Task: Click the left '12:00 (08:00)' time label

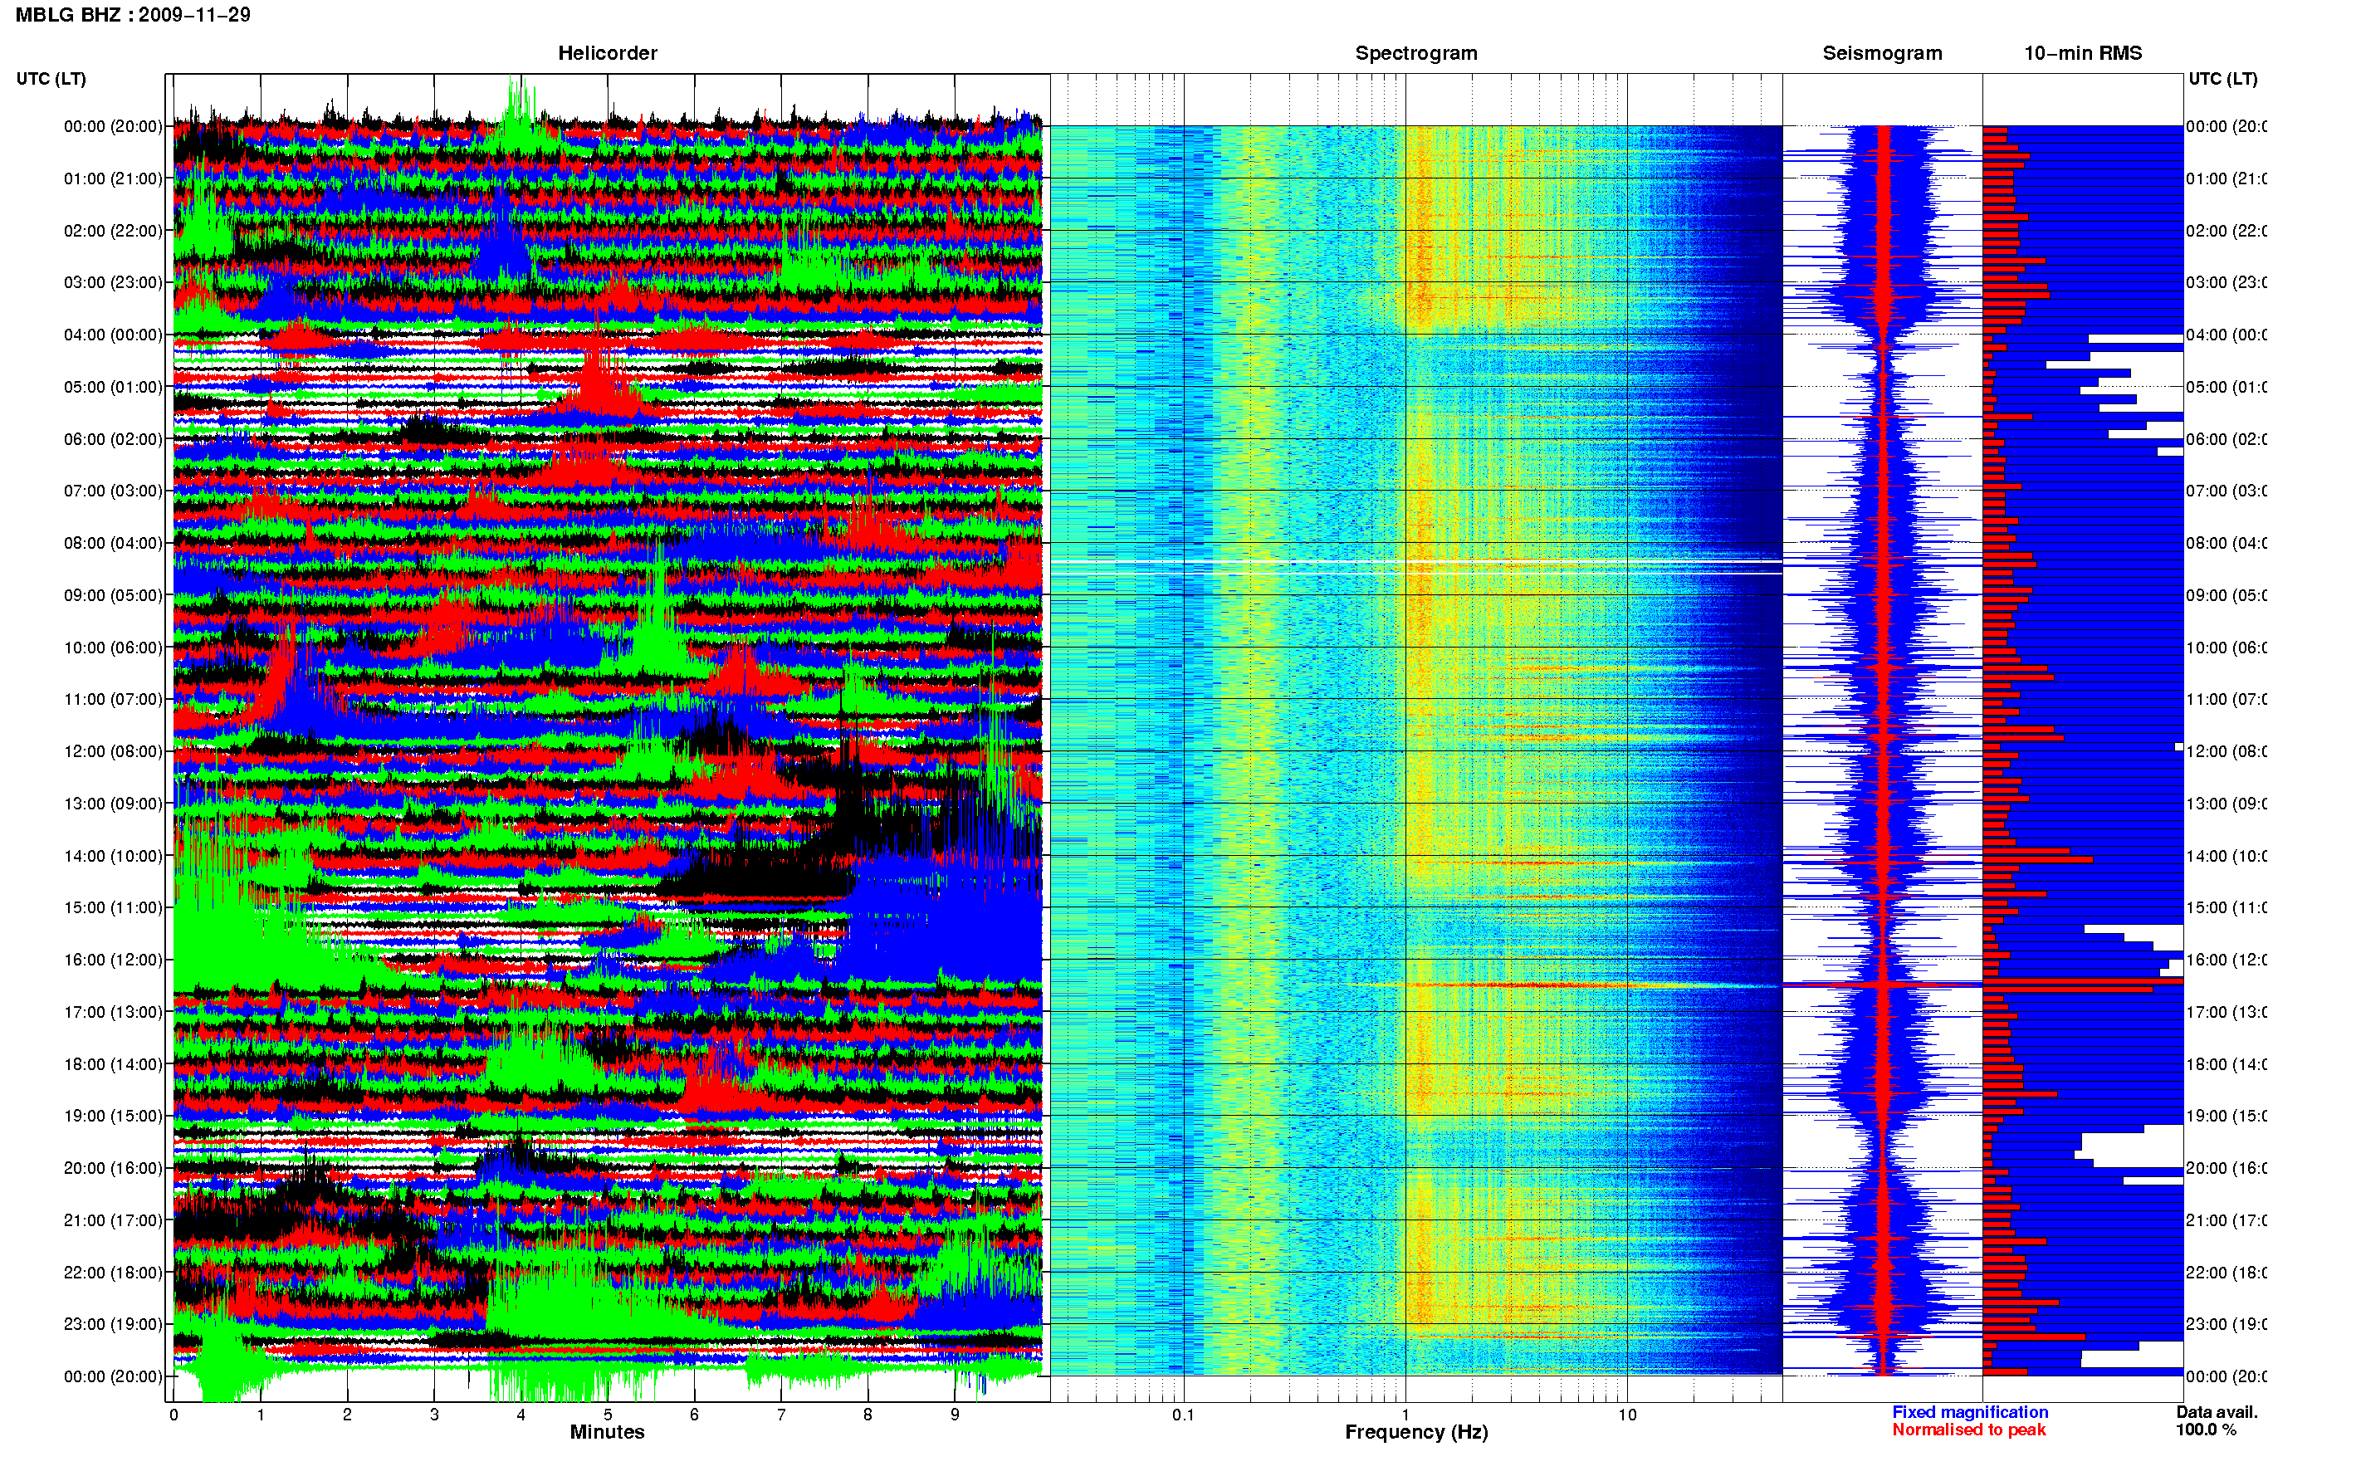Action: tap(113, 750)
